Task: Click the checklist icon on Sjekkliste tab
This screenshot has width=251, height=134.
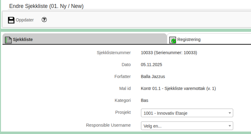Action: [8, 40]
